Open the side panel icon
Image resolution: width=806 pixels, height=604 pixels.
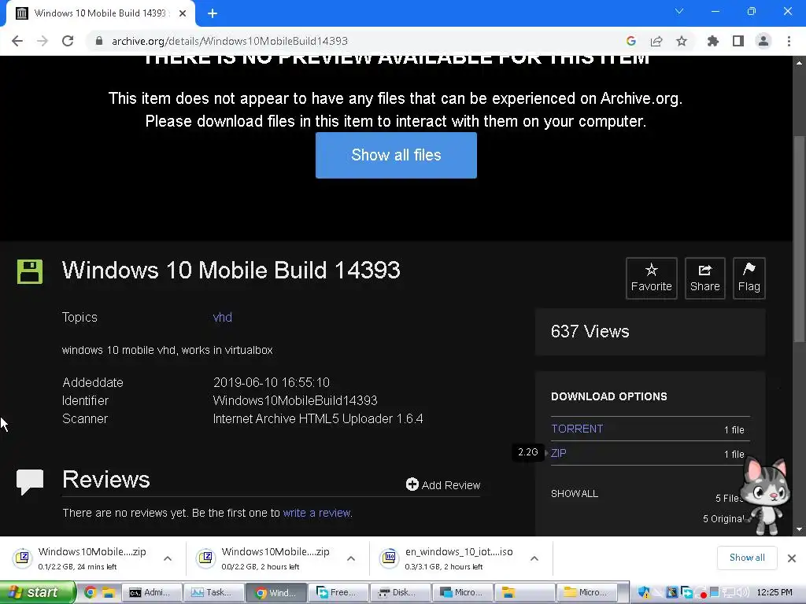tap(738, 41)
